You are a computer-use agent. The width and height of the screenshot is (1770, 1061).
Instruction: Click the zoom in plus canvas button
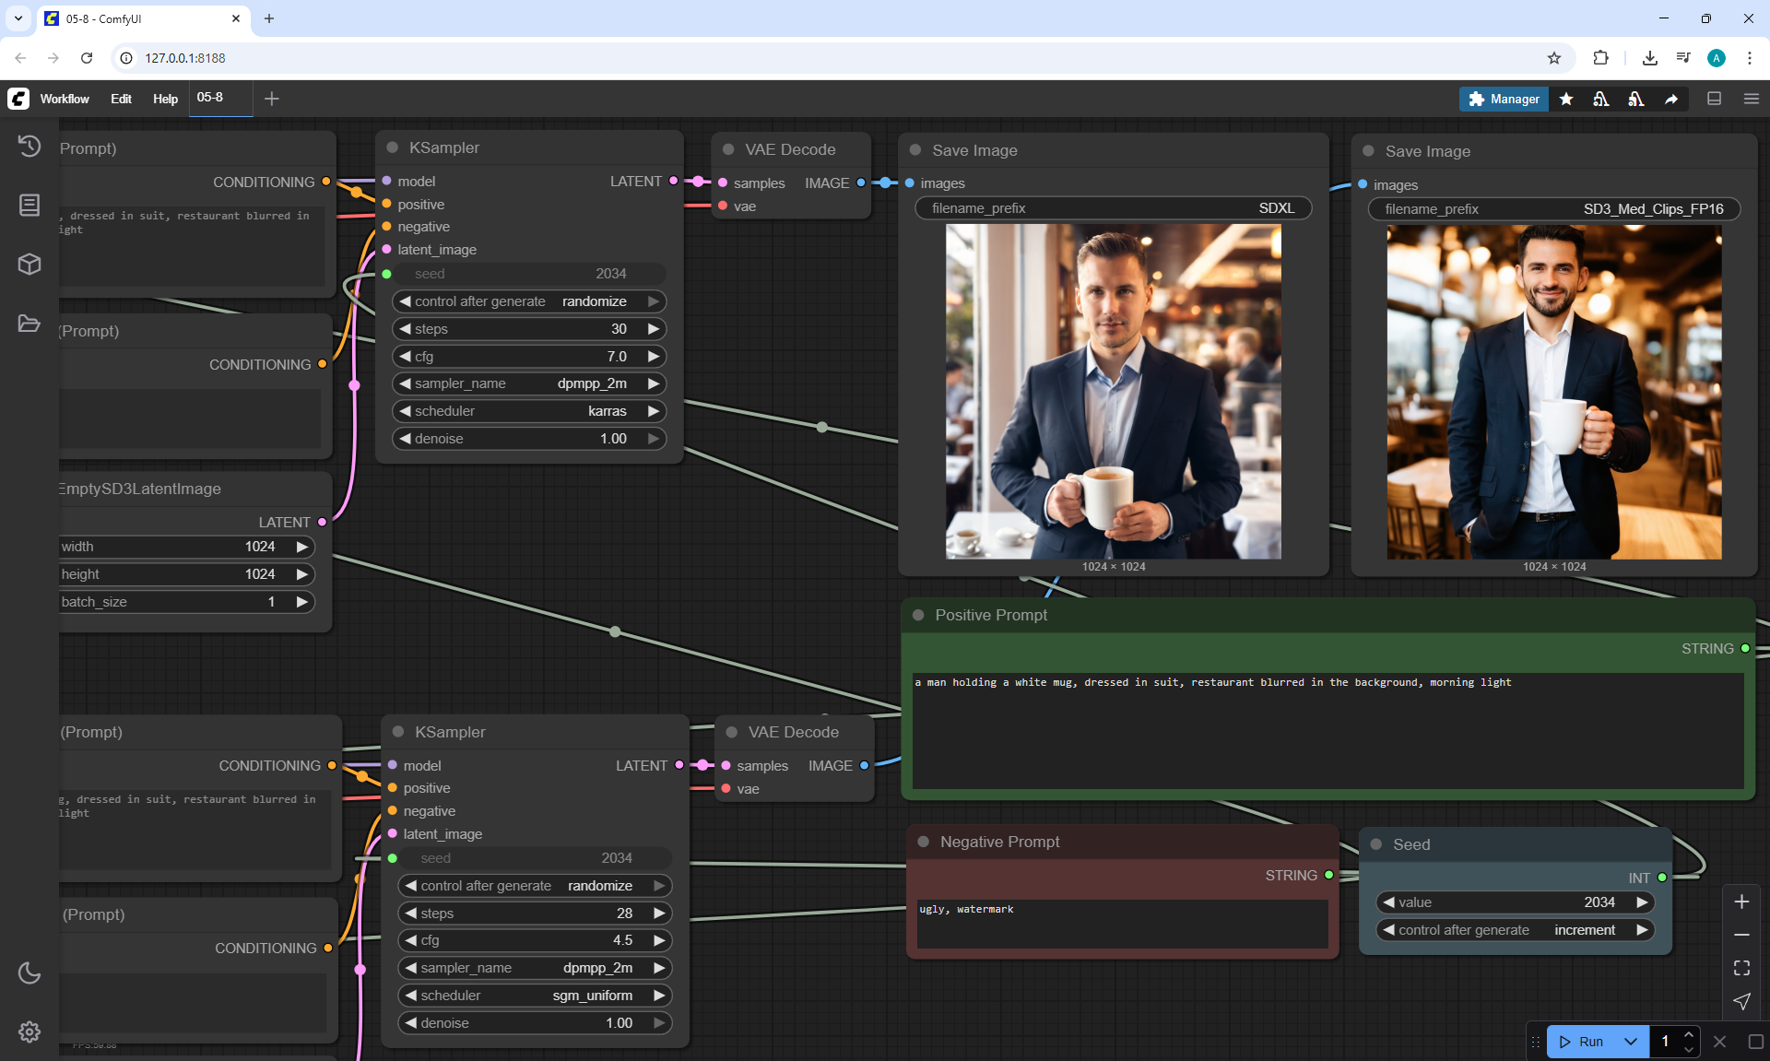(1741, 902)
